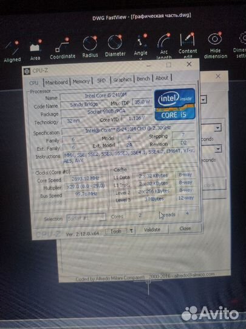246x329 pixels.
Task: Switch to the Bench tab
Action: pyautogui.click(x=143, y=79)
